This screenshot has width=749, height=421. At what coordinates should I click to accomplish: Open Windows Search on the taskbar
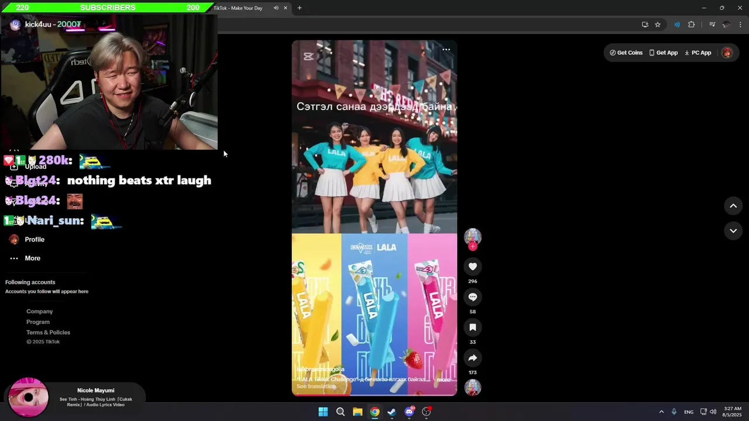point(341,412)
